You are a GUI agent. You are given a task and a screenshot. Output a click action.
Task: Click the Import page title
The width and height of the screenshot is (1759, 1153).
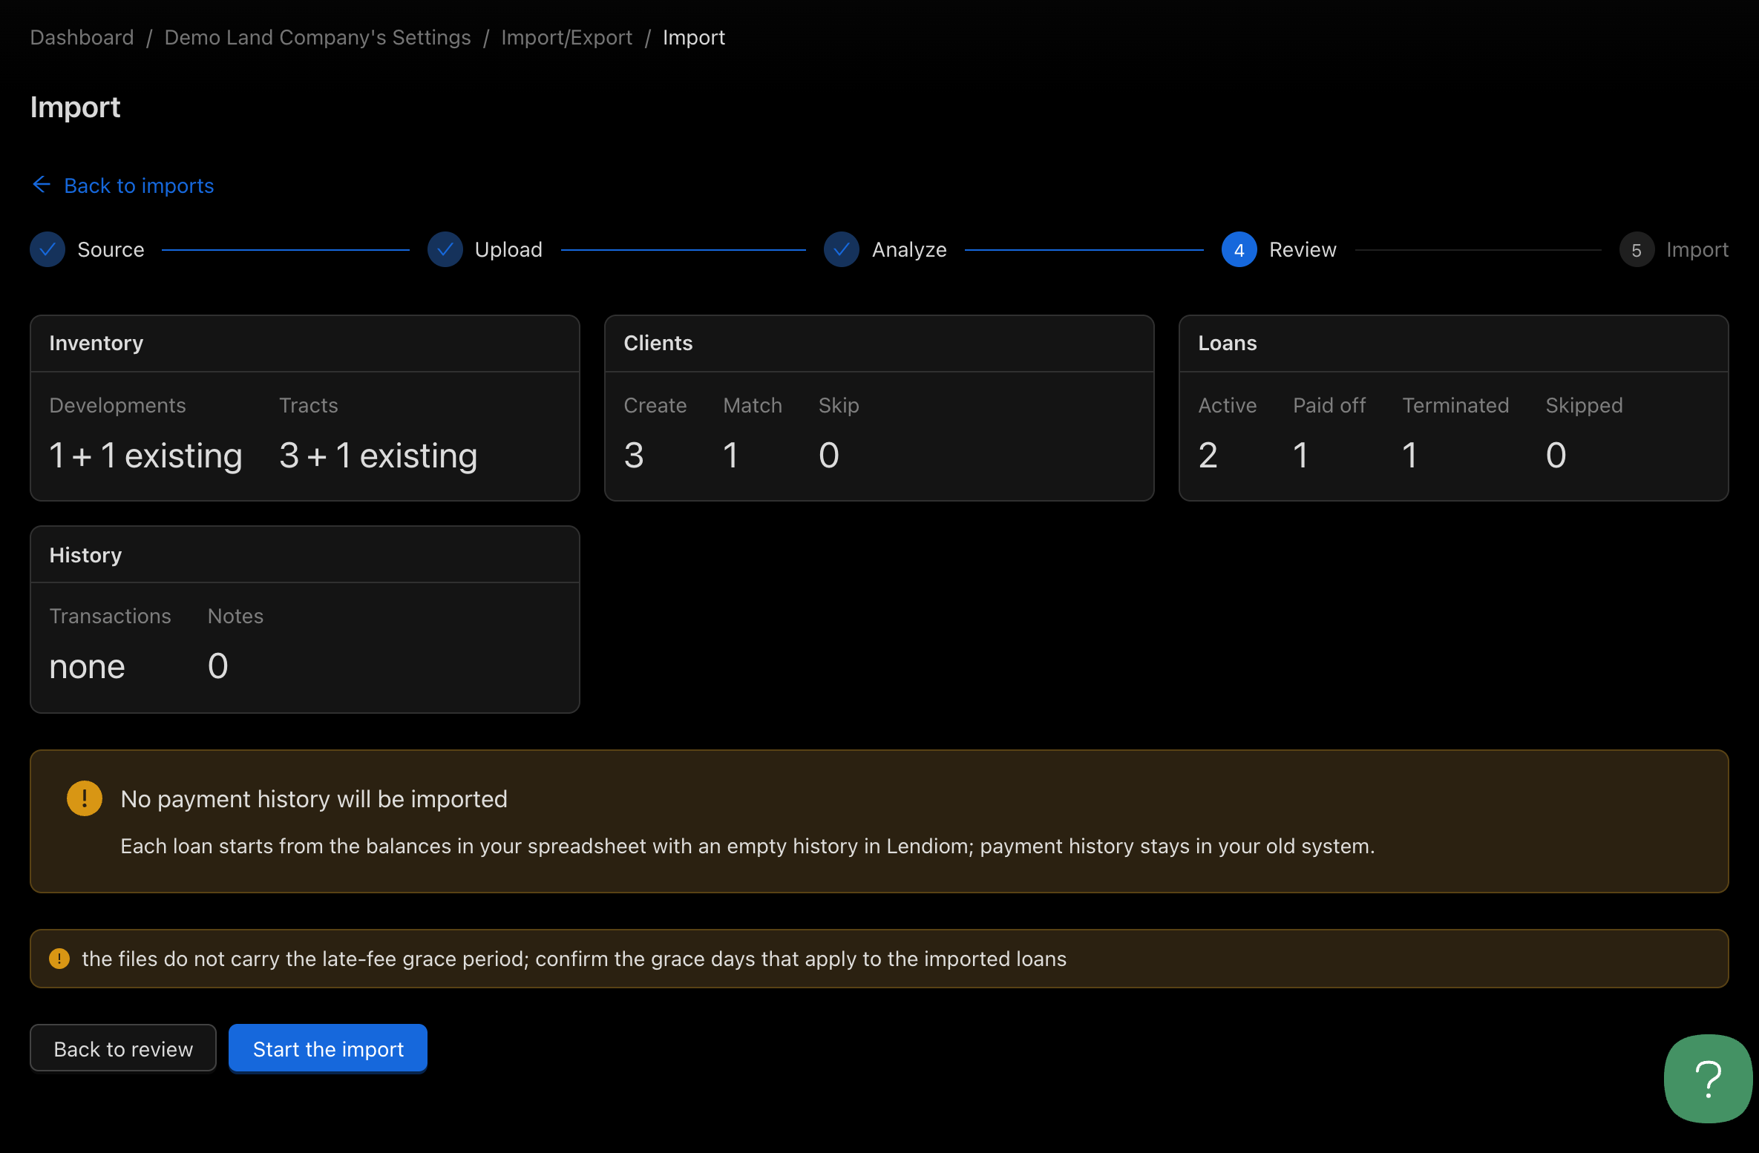(75, 108)
